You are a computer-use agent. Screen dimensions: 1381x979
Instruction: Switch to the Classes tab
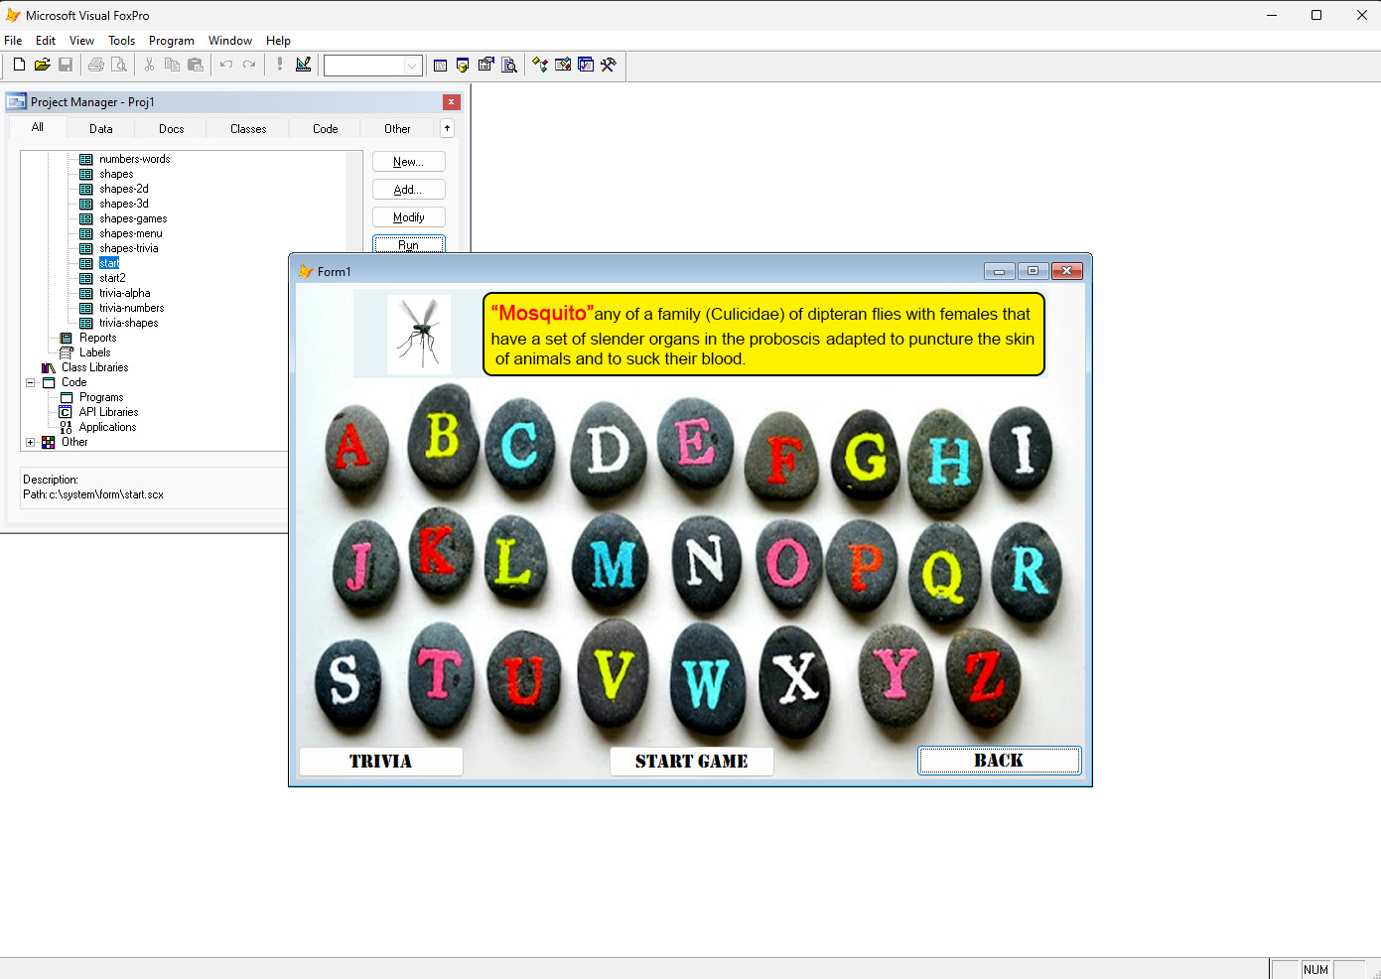coord(248,129)
